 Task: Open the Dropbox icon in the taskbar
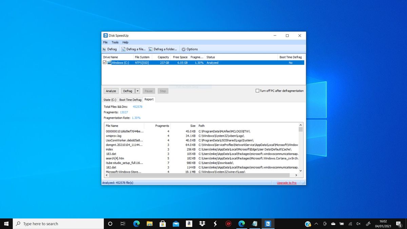point(202,224)
